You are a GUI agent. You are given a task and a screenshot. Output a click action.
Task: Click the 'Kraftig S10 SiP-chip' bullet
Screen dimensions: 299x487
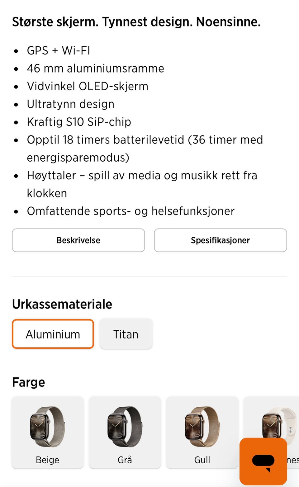[x=79, y=122]
